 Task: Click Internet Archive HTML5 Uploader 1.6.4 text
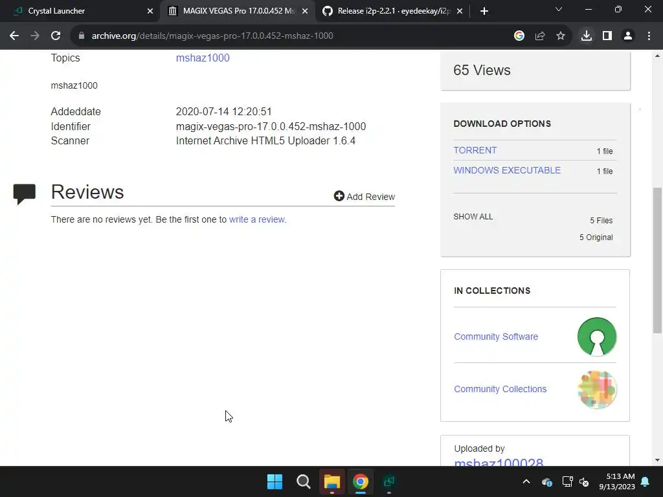click(265, 140)
